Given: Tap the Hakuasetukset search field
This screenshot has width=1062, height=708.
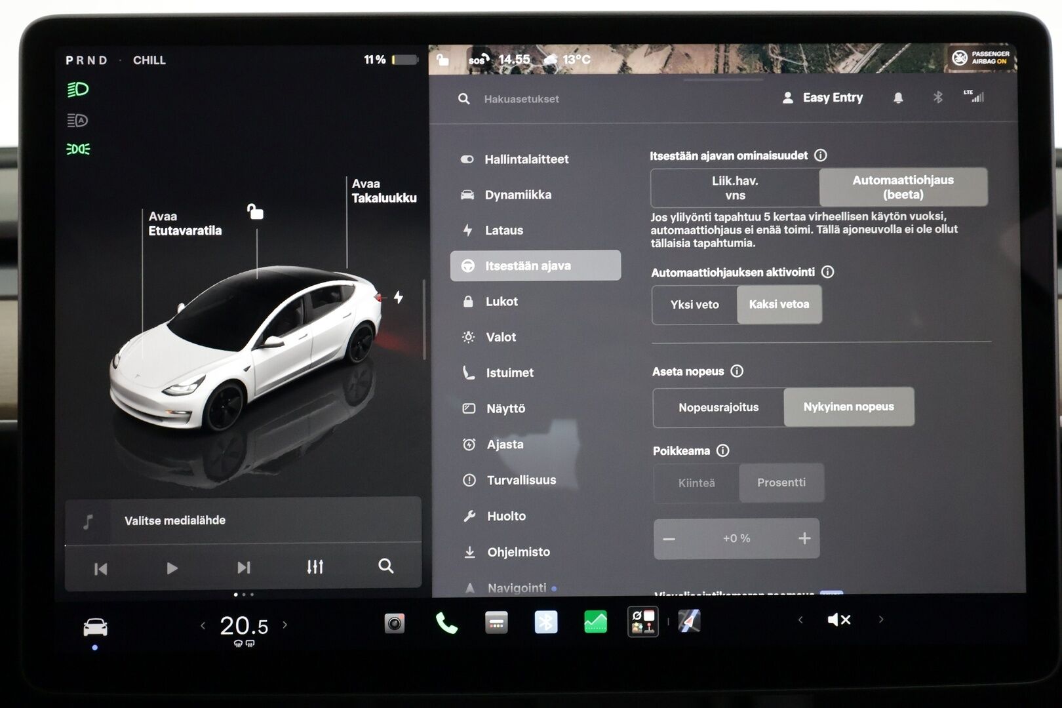Looking at the screenshot, I should pos(521,99).
